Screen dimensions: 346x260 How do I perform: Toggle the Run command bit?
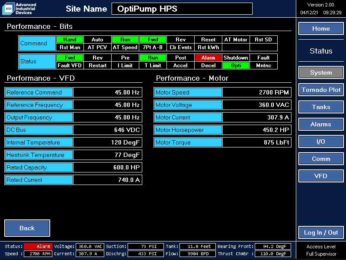click(x=125, y=40)
